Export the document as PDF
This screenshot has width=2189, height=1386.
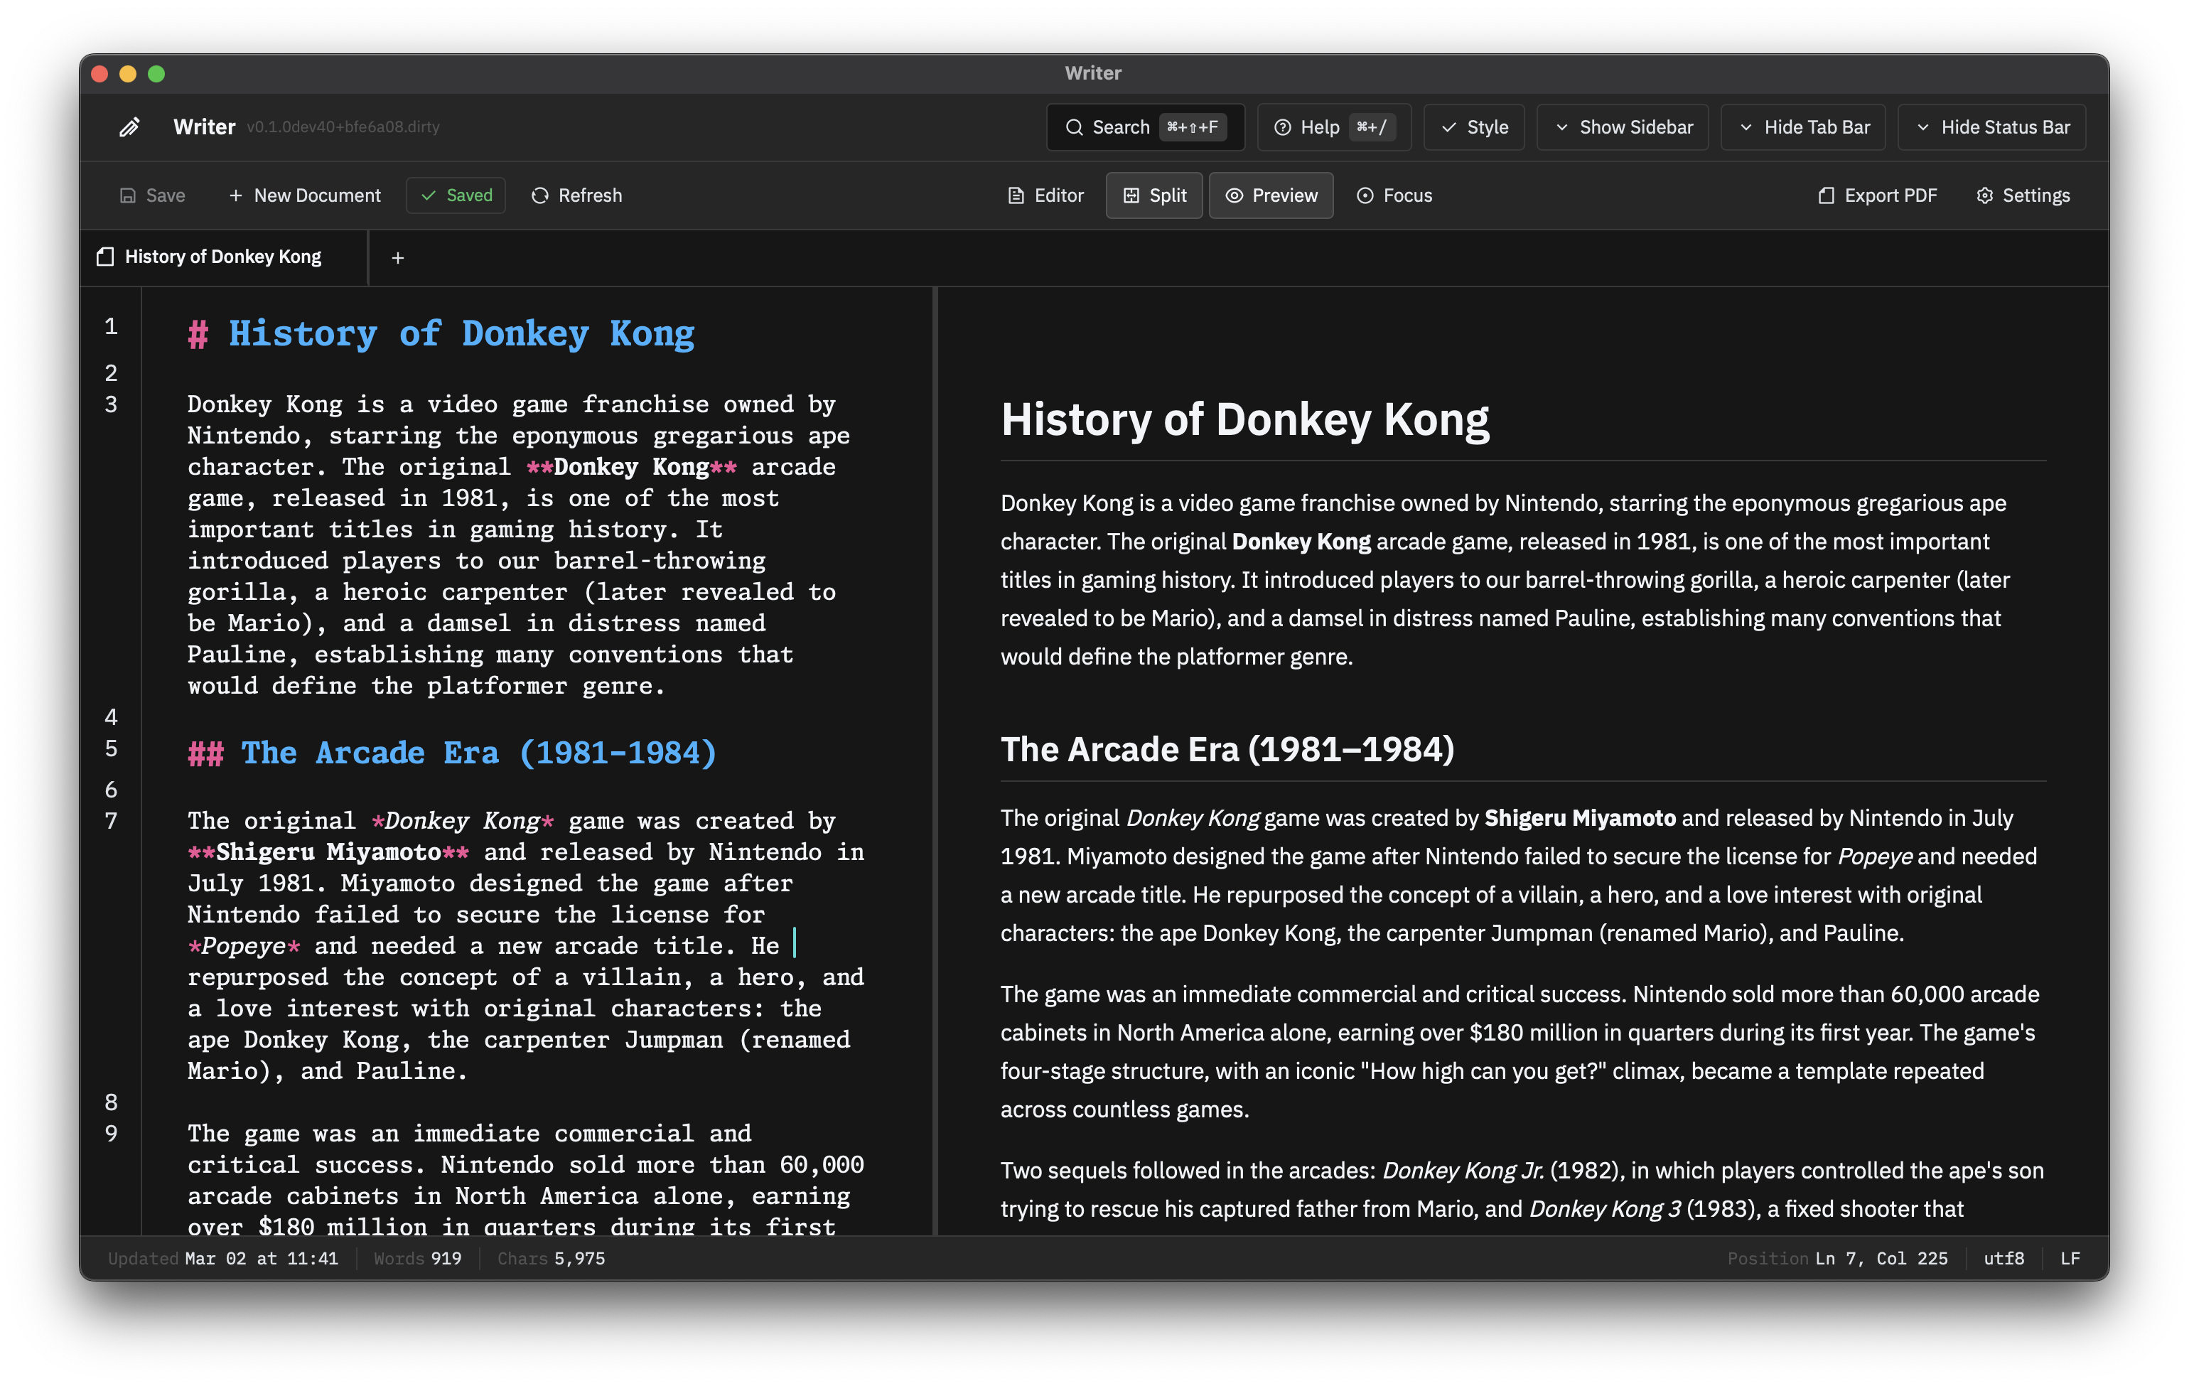[1876, 195]
